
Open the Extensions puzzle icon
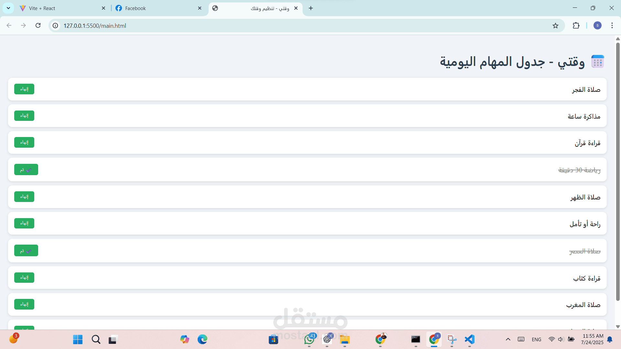pyautogui.click(x=576, y=26)
